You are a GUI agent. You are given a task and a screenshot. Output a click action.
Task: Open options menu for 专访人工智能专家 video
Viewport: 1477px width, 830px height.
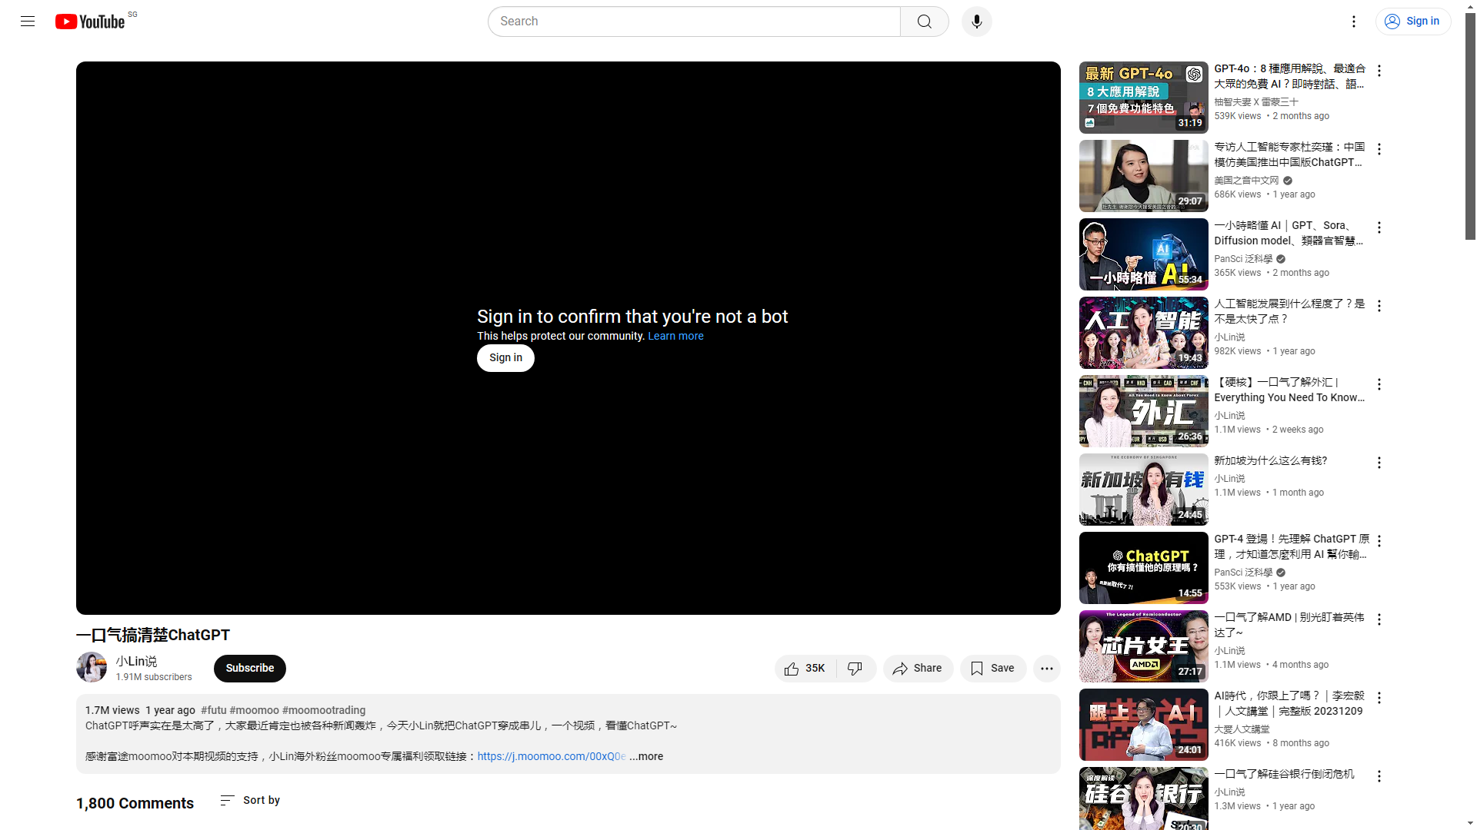click(1379, 149)
